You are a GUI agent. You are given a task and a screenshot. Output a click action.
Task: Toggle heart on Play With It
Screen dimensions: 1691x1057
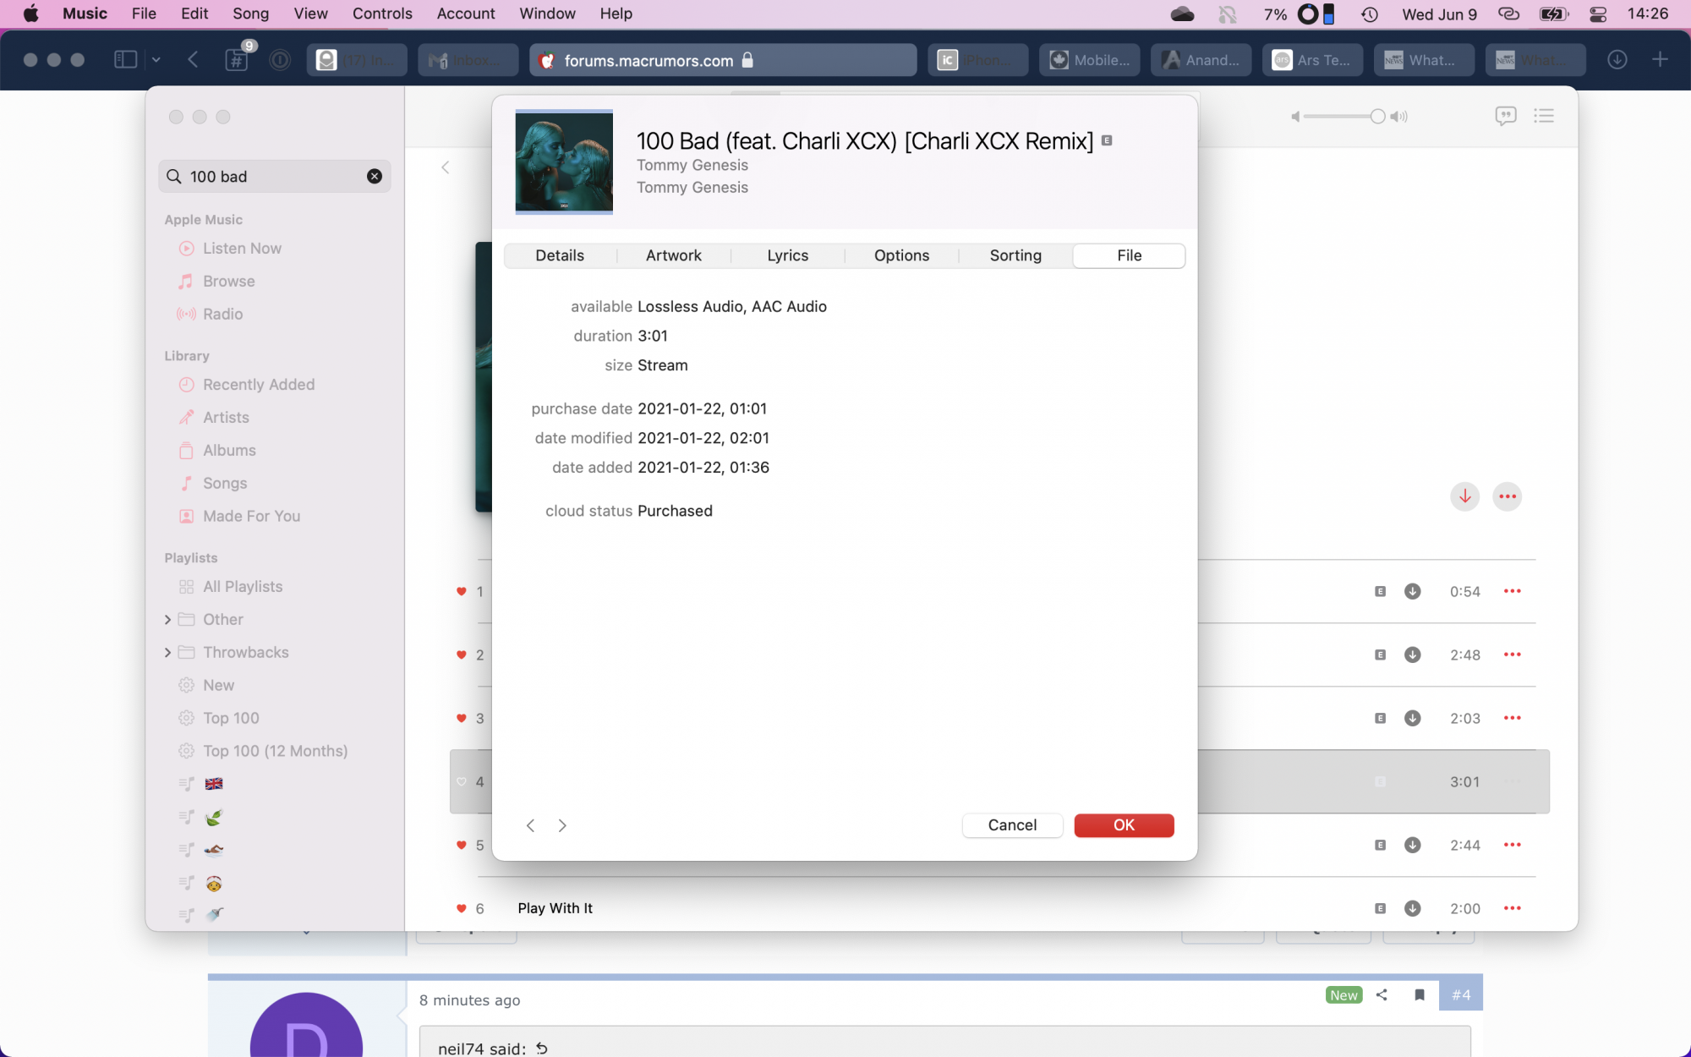[x=462, y=908]
